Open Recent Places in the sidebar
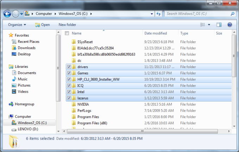This screenshot has height=152, width=239. click(x=29, y=41)
